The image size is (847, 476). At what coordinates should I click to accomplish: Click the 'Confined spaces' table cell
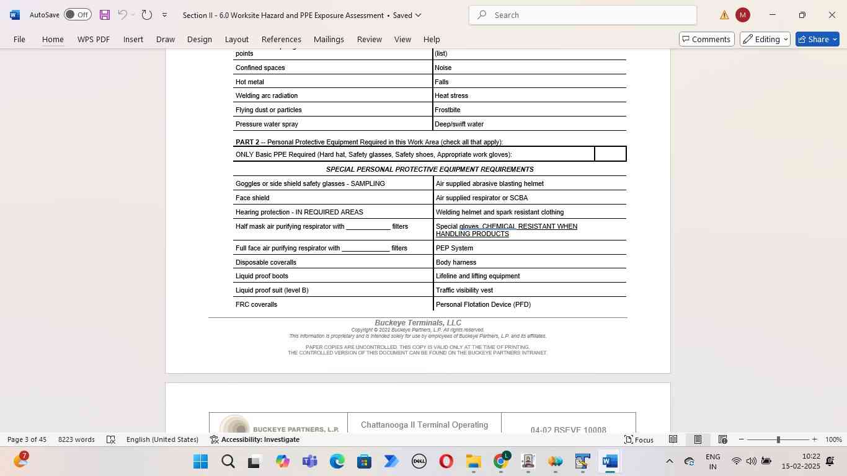coord(333,68)
